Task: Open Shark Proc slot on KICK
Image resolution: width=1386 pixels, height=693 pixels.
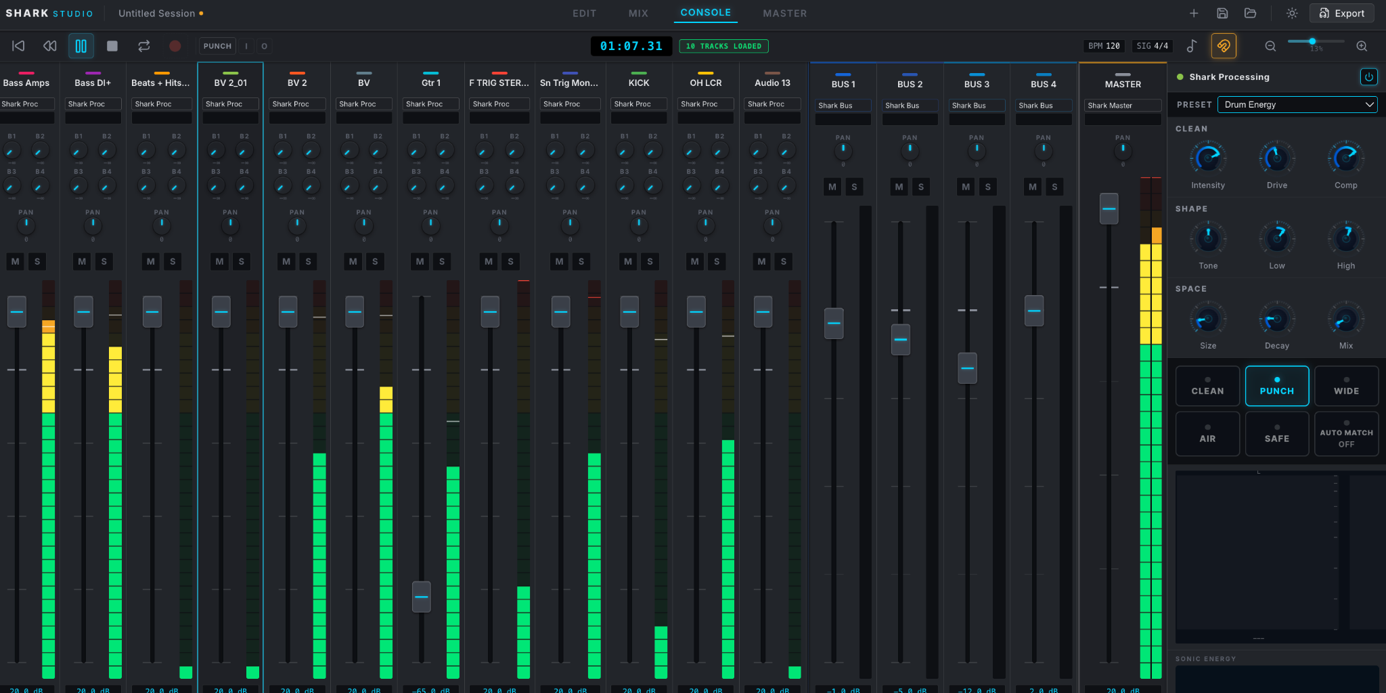Action: point(638,104)
